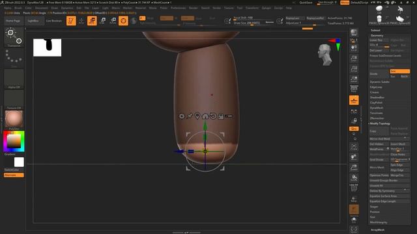This screenshot has height=234, width=417.
Task: Open the stroke type Dots selector
Action: point(14,58)
